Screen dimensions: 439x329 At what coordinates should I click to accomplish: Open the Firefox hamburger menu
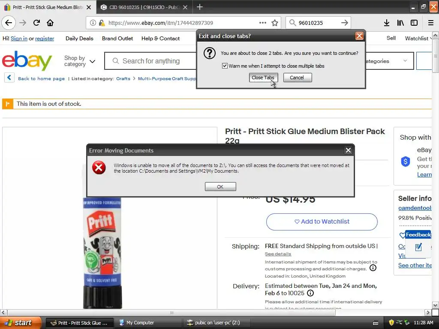tap(430, 23)
